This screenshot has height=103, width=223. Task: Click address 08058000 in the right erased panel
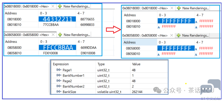coord(133,48)
